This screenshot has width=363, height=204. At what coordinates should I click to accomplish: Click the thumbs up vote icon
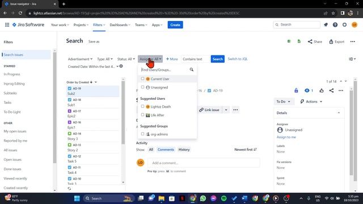tap(322, 91)
